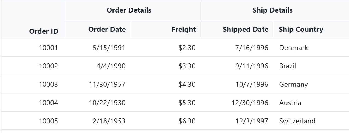Click shipped date 12/30/1996
The height and width of the screenshot is (133, 349).
[250, 103]
